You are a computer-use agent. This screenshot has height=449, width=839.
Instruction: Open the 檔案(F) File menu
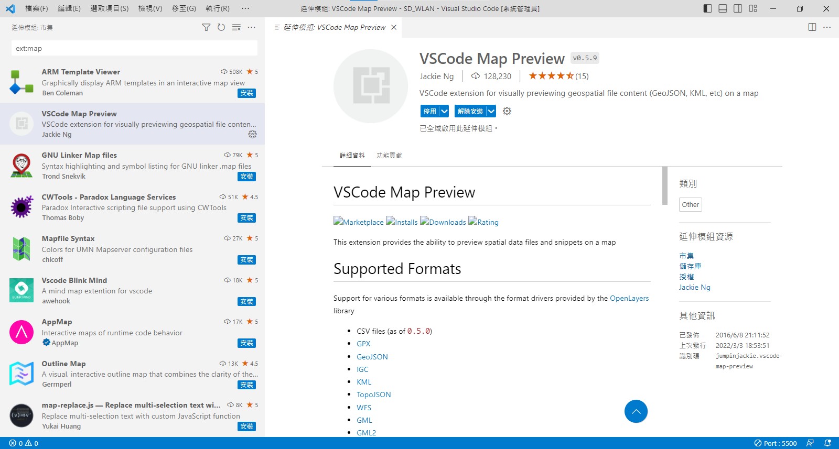(37, 8)
